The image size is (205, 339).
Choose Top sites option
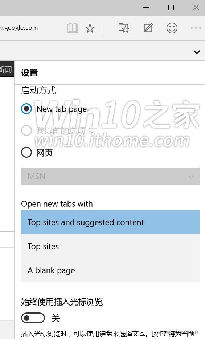click(x=110, y=246)
